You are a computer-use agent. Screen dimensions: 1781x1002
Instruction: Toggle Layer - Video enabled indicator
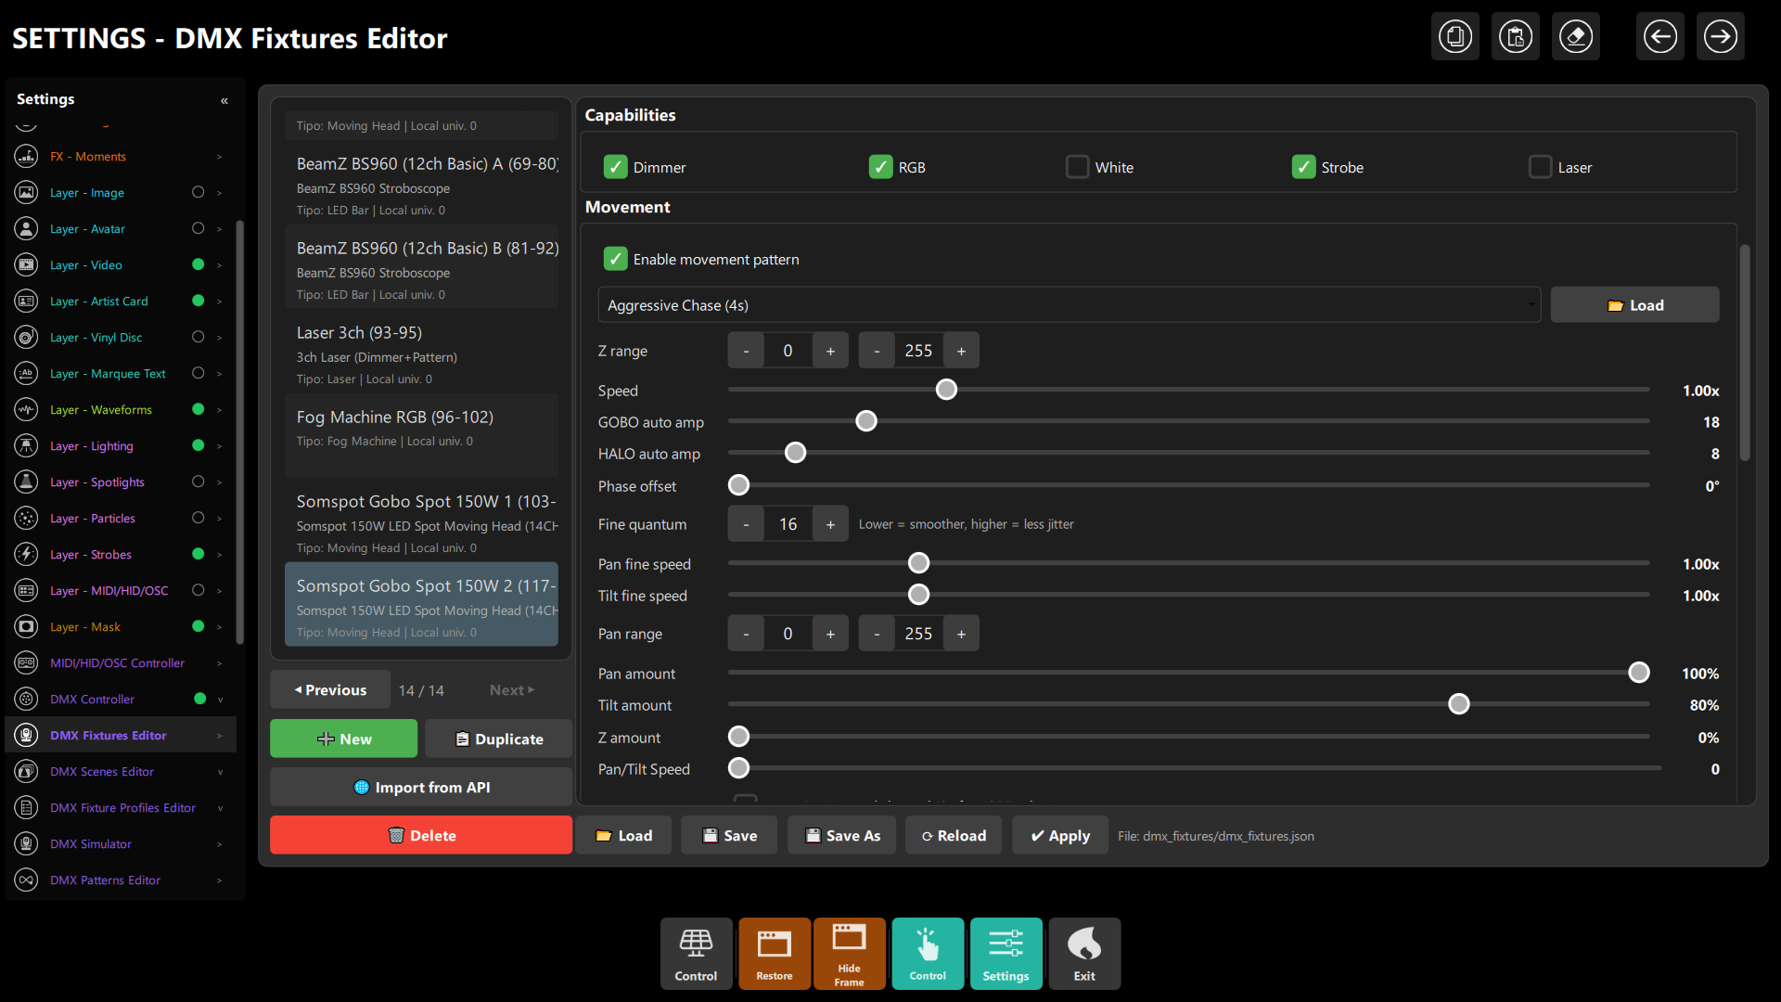(x=198, y=265)
